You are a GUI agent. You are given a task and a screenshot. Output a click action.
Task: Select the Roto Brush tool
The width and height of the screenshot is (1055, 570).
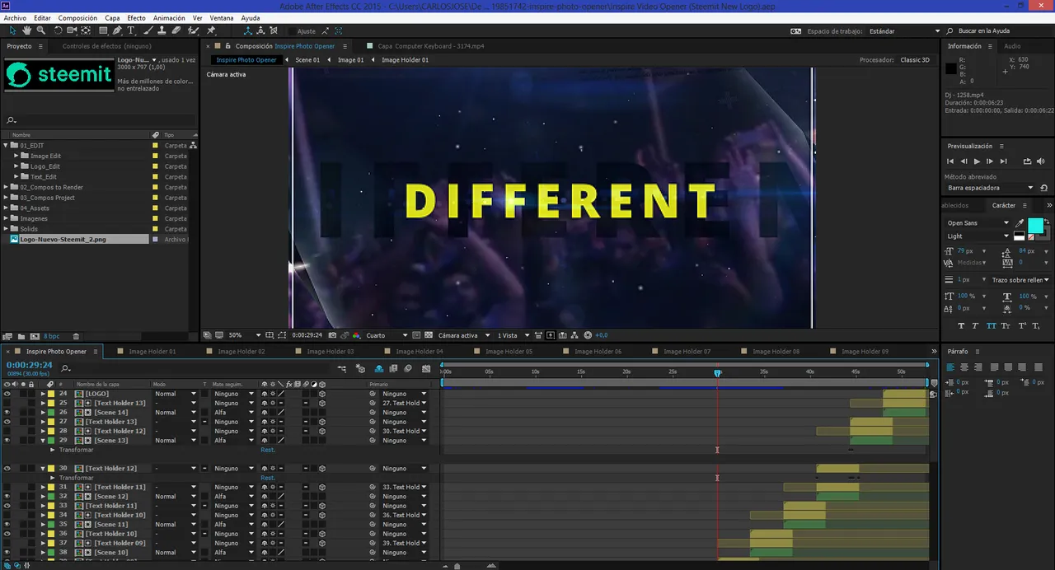click(x=195, y=30)
